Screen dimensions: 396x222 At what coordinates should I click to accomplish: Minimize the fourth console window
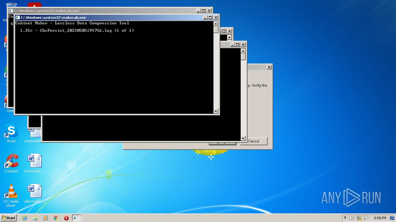pos(232,45)
